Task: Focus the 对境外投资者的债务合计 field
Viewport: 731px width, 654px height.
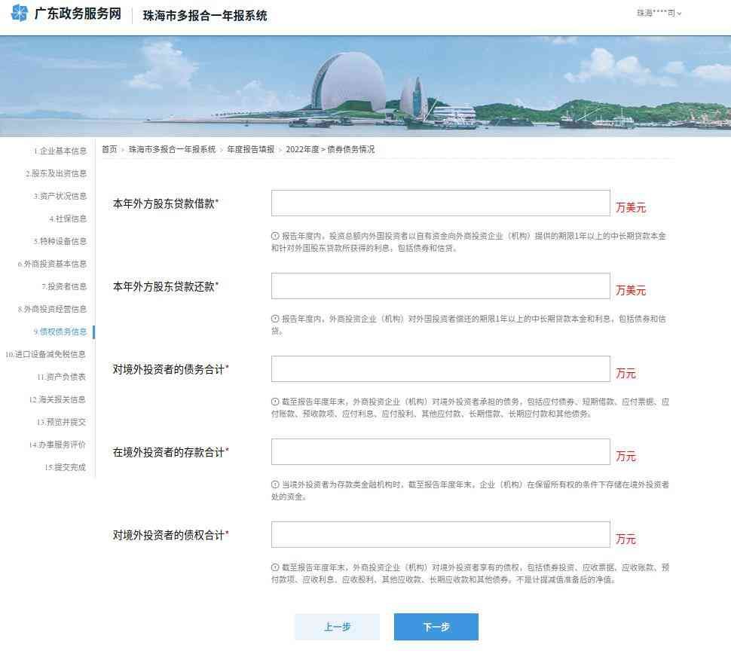Action: pos(440,369)
